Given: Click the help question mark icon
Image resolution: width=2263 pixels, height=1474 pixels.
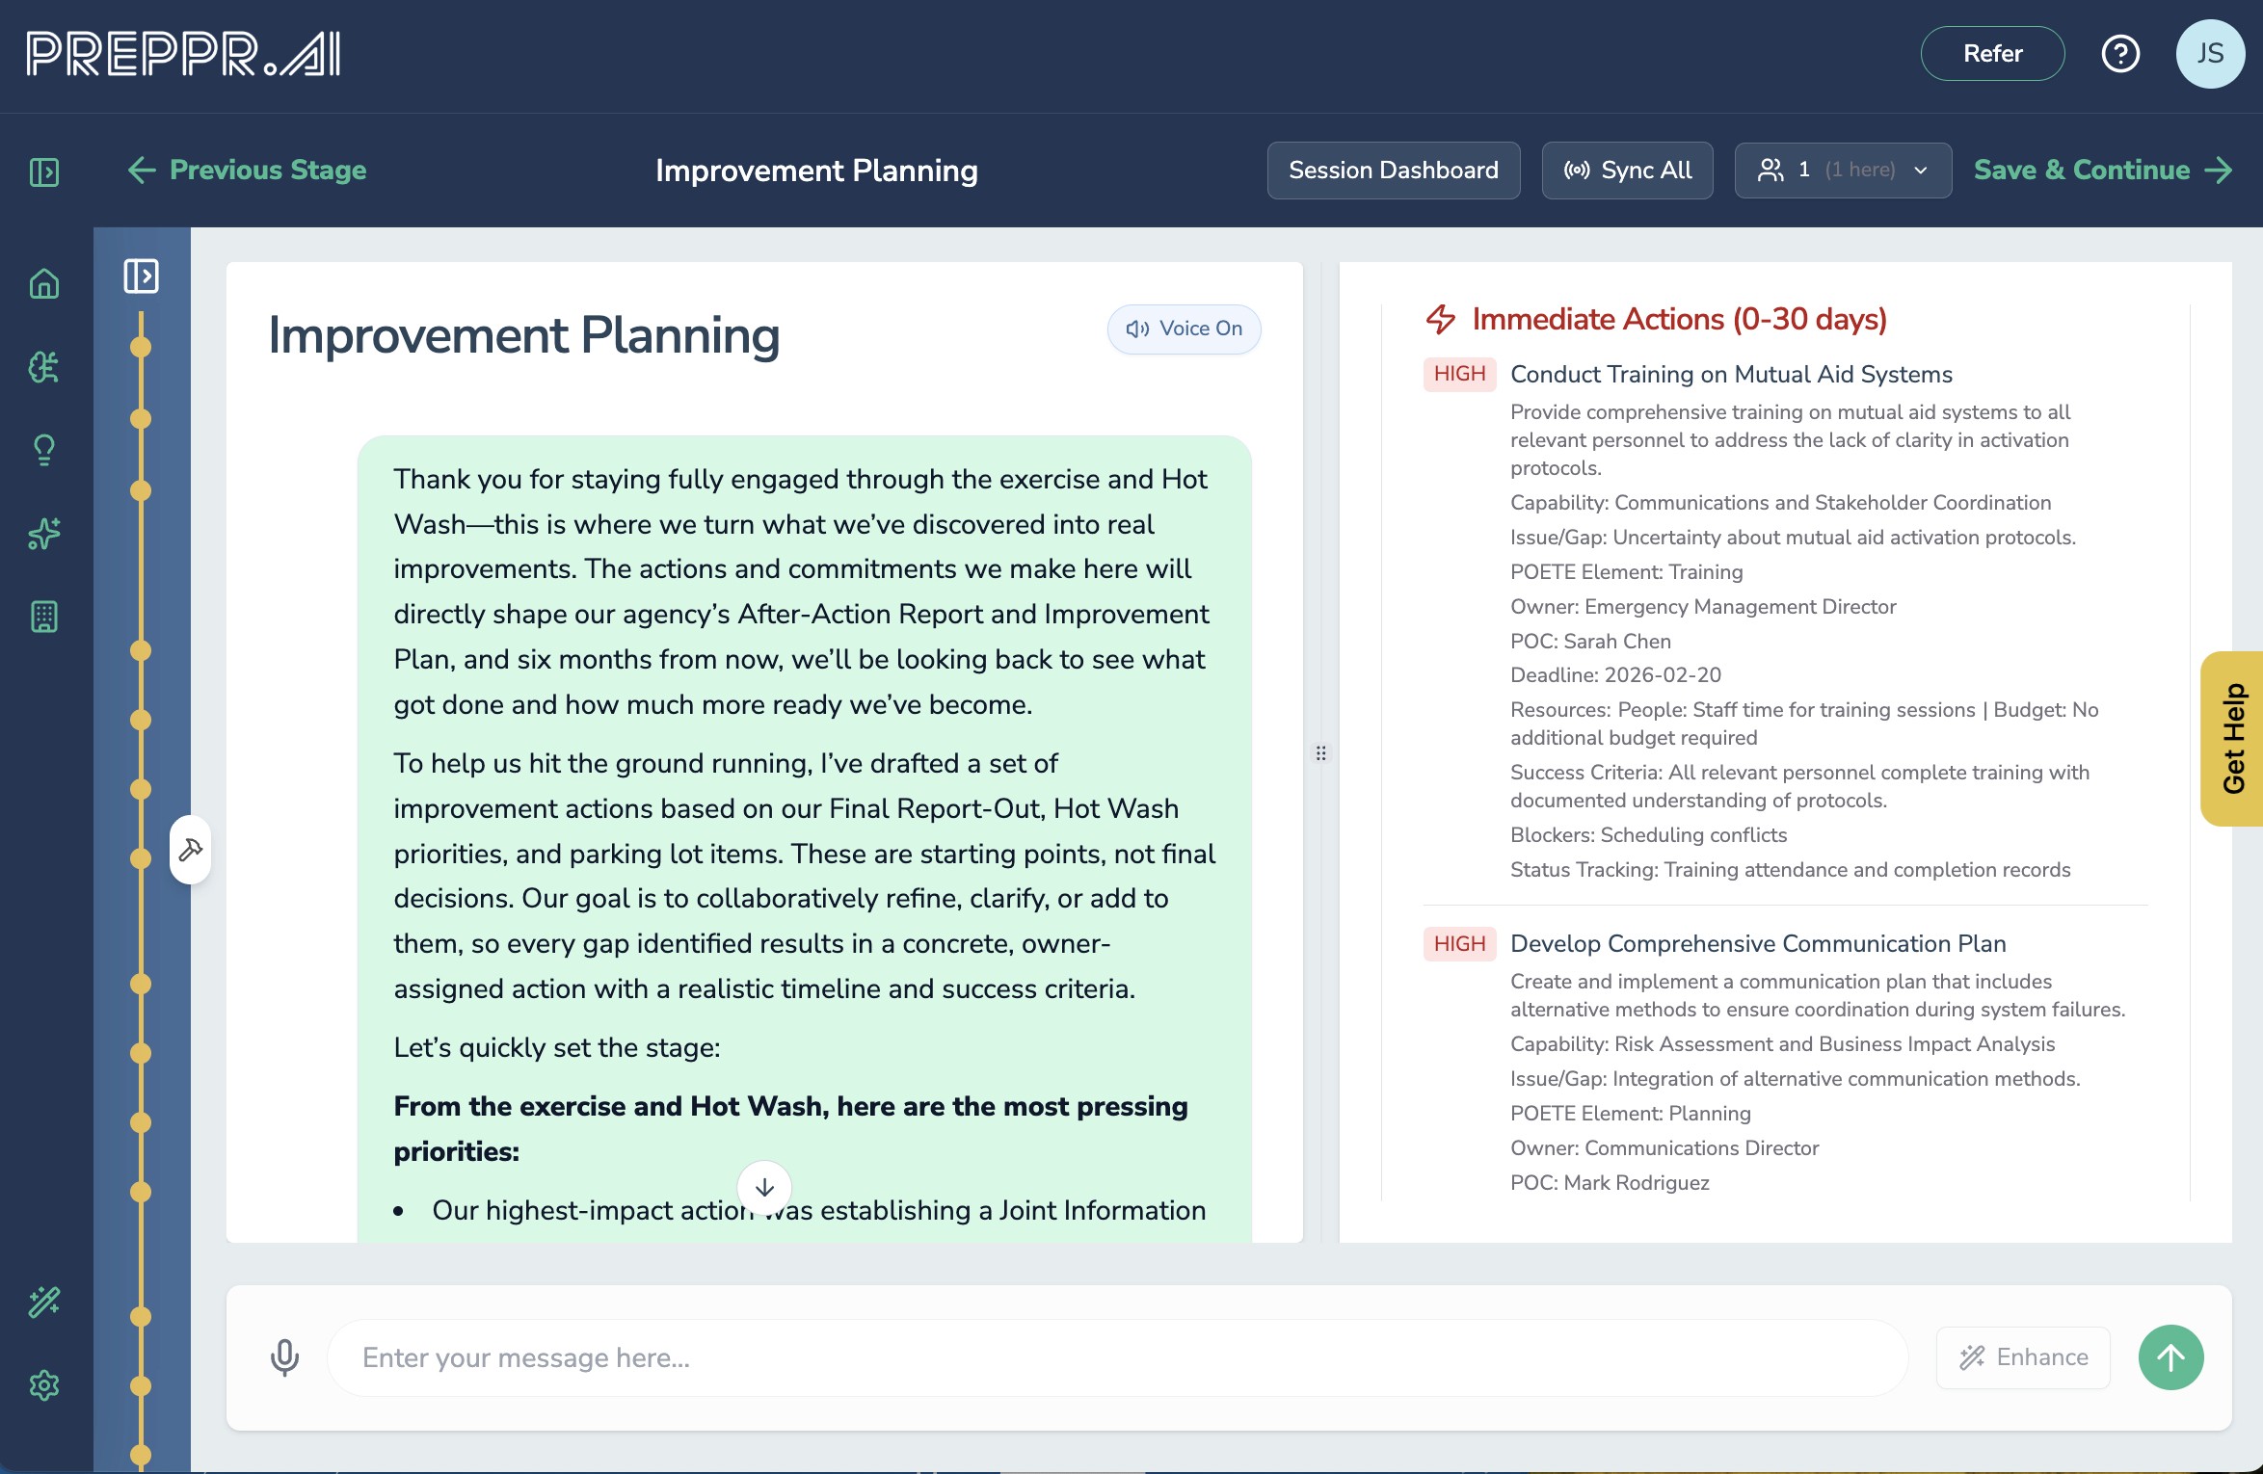Looking at the screenshot, I should (2119, 54).
